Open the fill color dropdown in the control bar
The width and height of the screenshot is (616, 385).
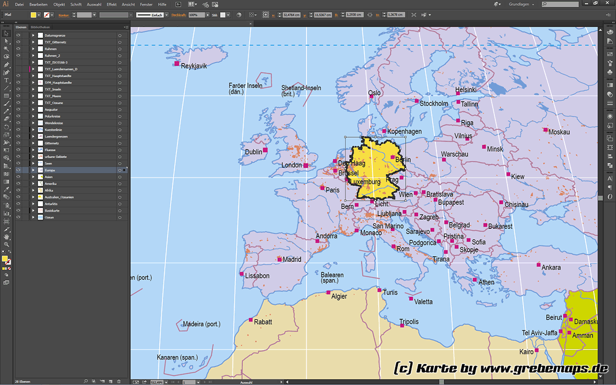click(x=39, y=15)
